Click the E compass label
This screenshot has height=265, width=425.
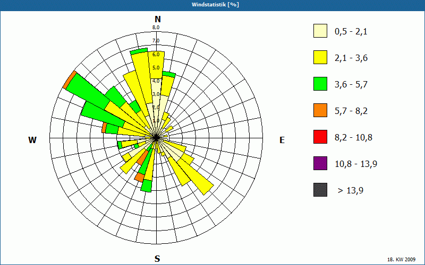pyautogui.click(x=282, y=140)
